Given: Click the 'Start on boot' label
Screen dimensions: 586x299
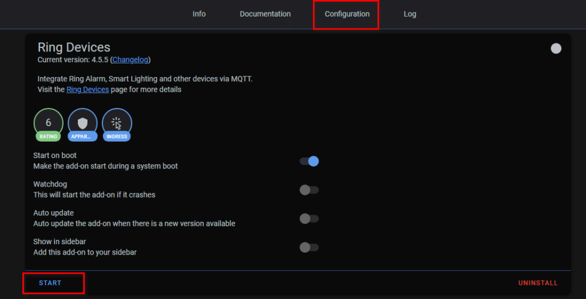Looking at the screenshot, I should click(x=55, y=155).
